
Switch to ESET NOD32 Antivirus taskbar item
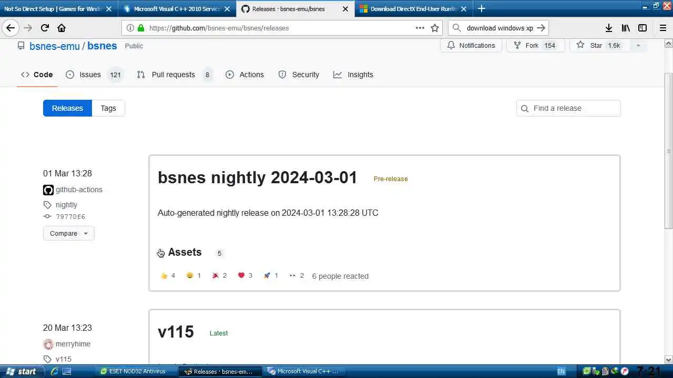pyautogui.click(x=137, y=371)
